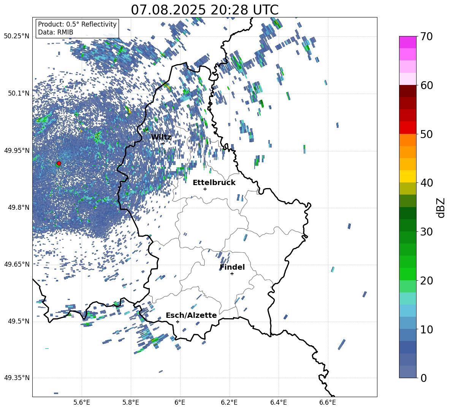Viewport: 450px width, 410px height.
Task: Select the Esch/Alzette station cross marker
Action: pyautogui.click(x=177, y=322)
